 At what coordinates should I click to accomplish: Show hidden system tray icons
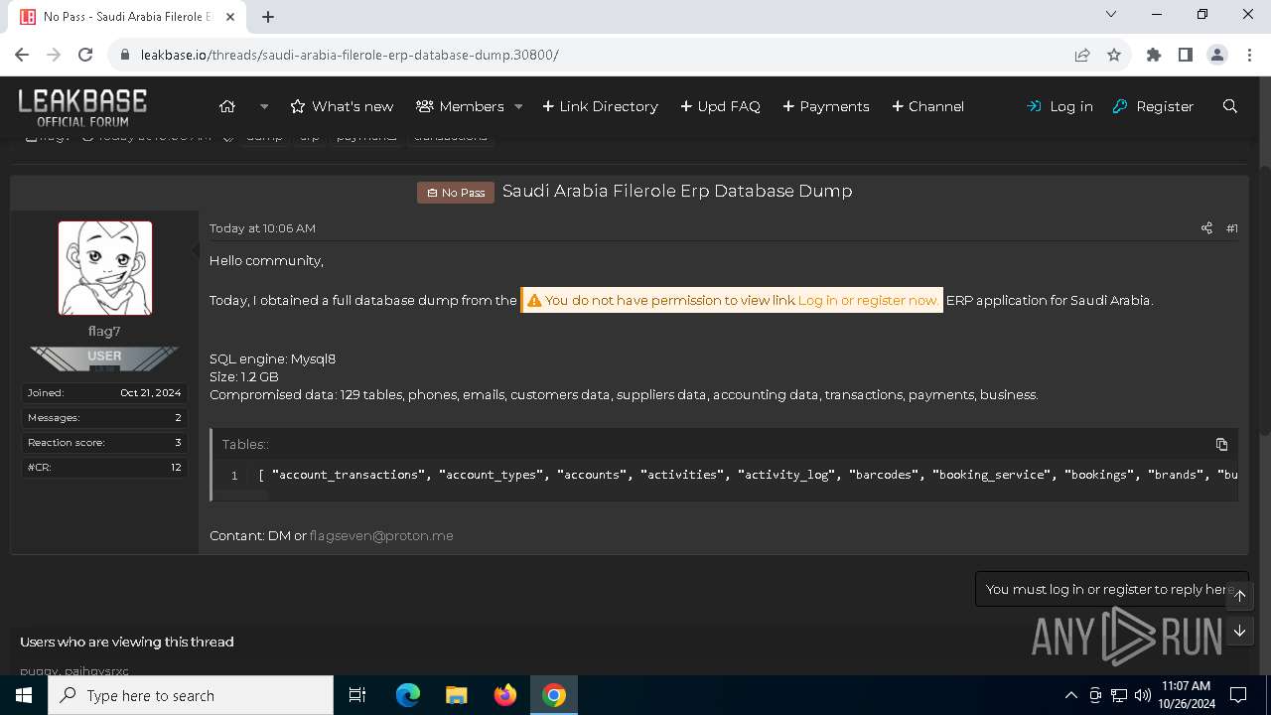click(1070, 695)
